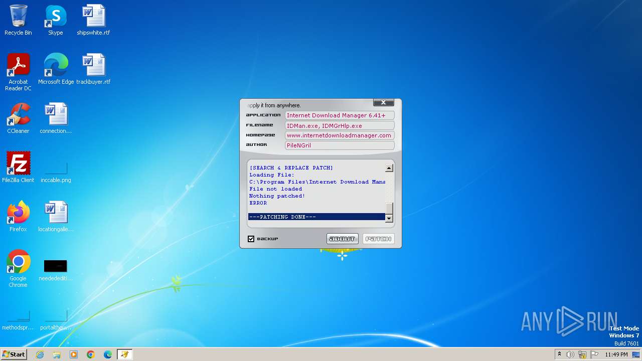This screenshot has height=361, width=642.
Task: Click the ABOUT button in patcher
Action: (x=343, y=239)
